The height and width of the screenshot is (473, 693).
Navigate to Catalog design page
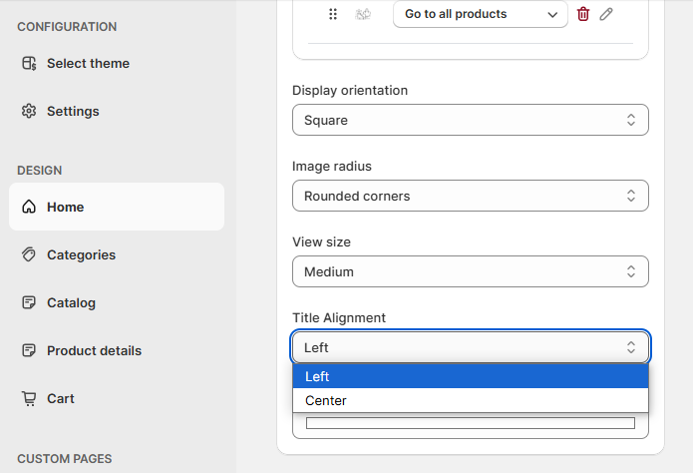coord(117,302)
